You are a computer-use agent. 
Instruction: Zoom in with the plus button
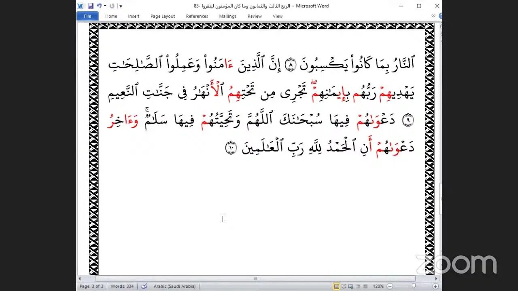click(435, 286)
